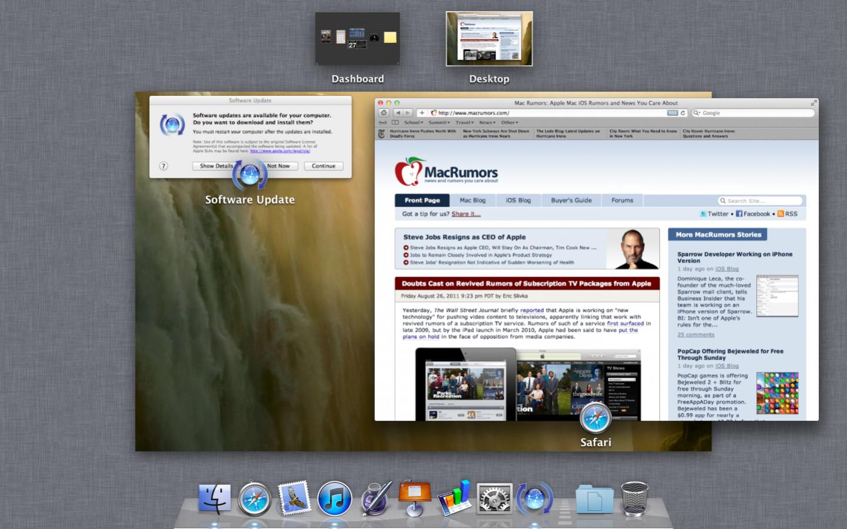Click the RSS badge in the address bar

point(672,113)
